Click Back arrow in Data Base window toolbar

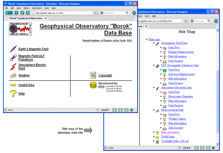click(7, 13)
